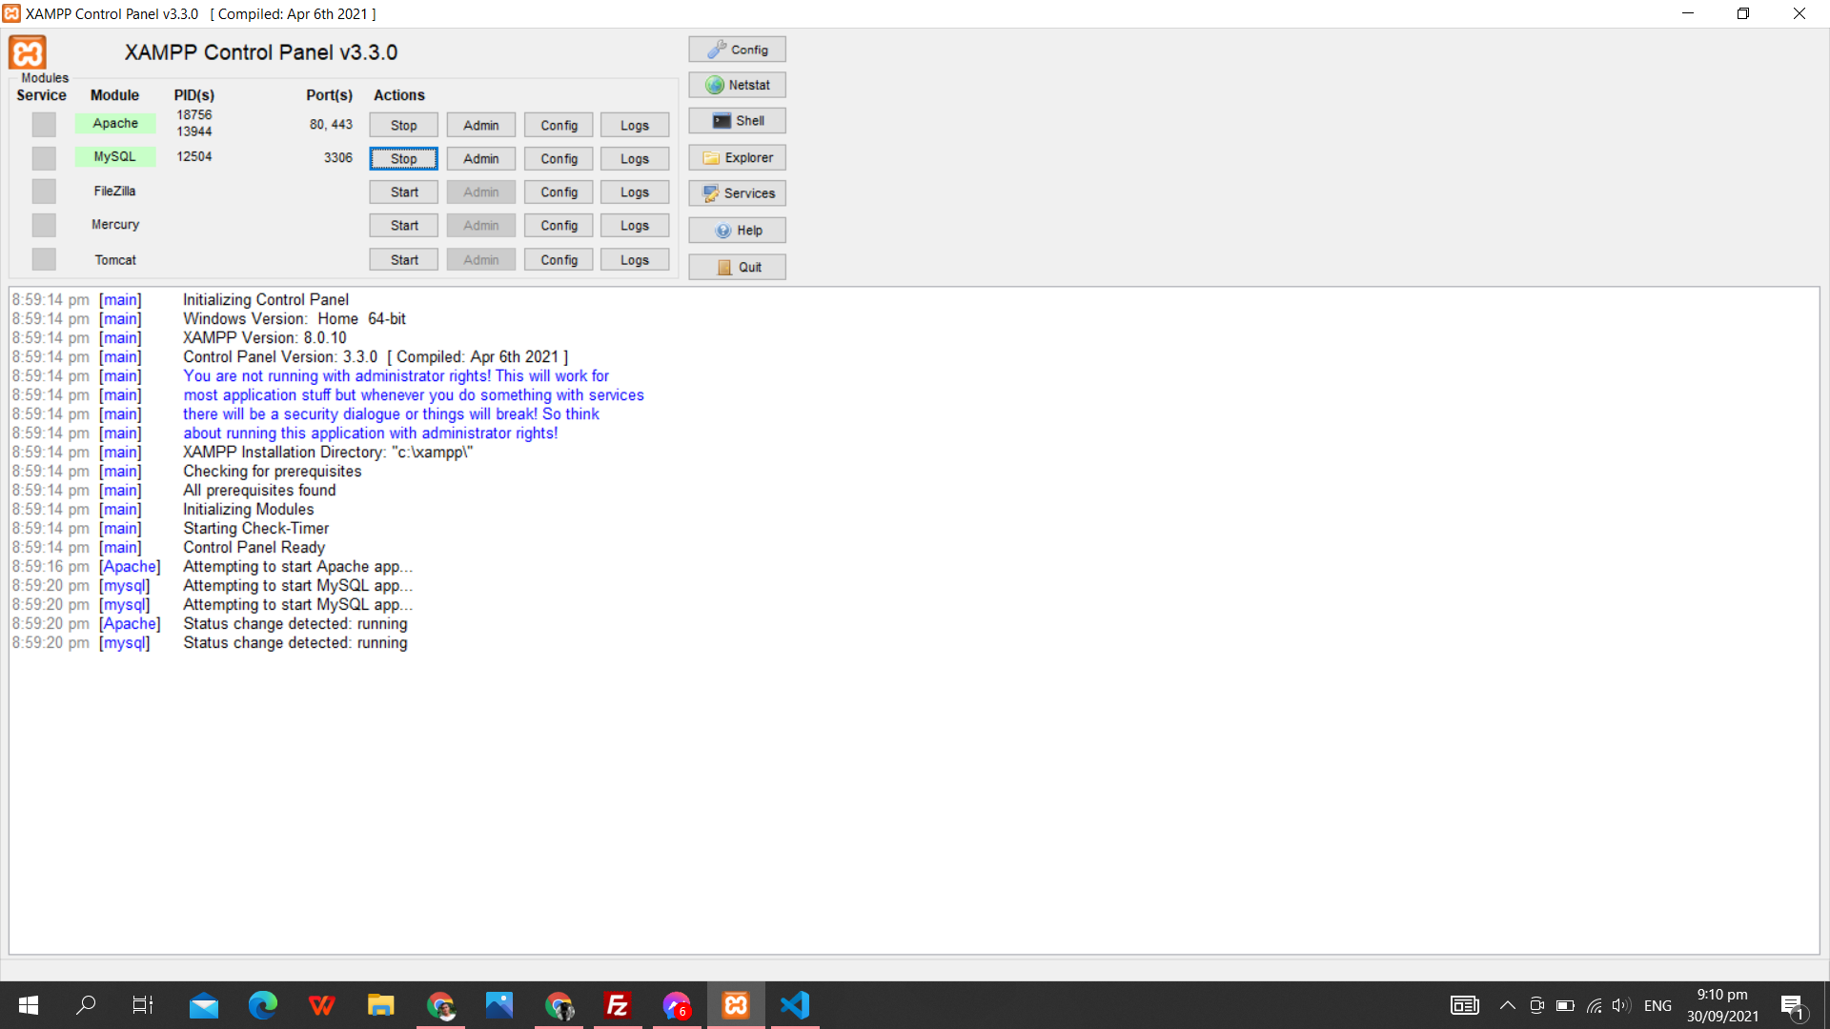Open Visual Studio Code from the taskbar
1830x1029 pixels.
[x=795, y=1005]
